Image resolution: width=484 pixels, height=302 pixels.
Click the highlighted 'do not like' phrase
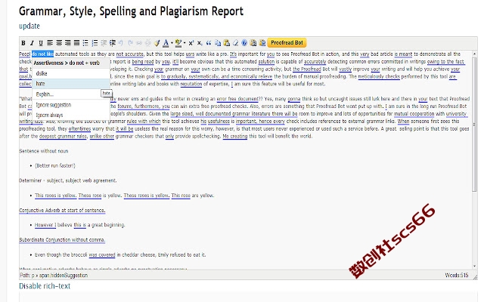click(x=42, y=54)
